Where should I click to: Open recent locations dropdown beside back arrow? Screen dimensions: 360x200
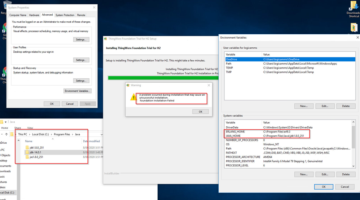point(2,134)
